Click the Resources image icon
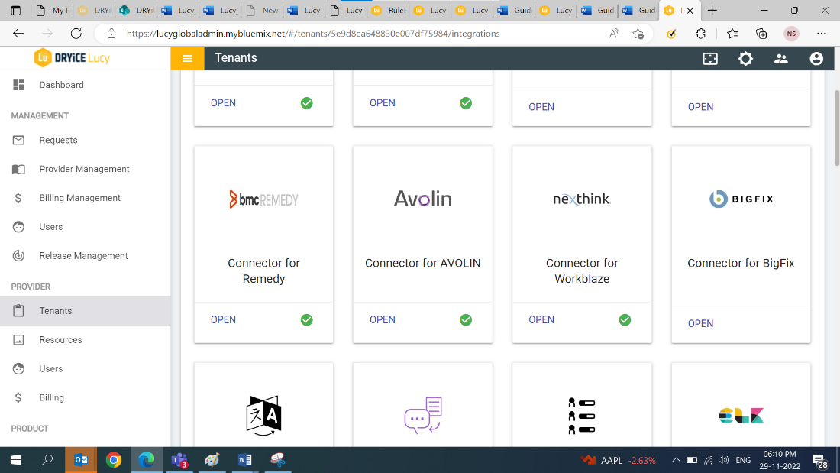840x473 pixels. (x=18, y=340)
